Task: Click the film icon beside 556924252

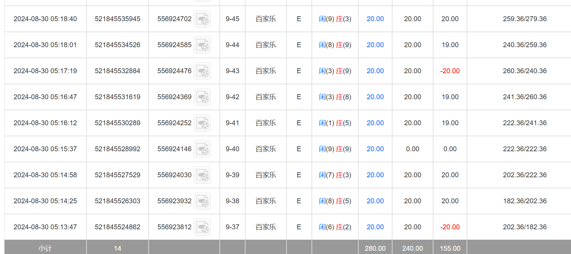Action: [202, 123]
